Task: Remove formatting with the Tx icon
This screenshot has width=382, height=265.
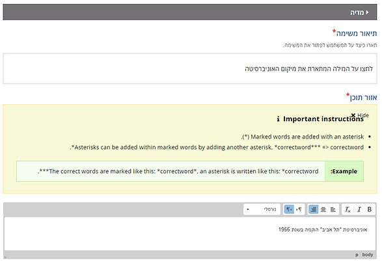Action: pos(348,210)
